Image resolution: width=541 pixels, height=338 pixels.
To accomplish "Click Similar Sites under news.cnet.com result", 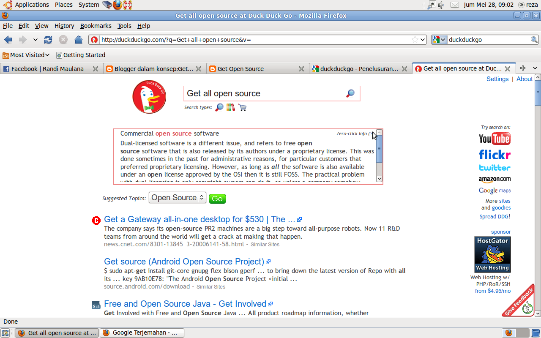I will (265, 245).
